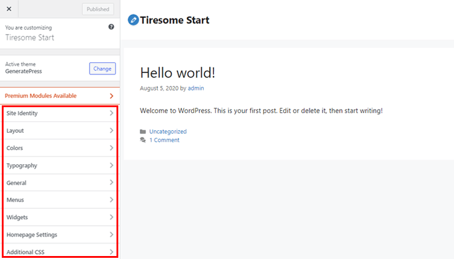Open the Colors settings section
The height and width of the screenshot is (259, 454).
coord(60,148)
